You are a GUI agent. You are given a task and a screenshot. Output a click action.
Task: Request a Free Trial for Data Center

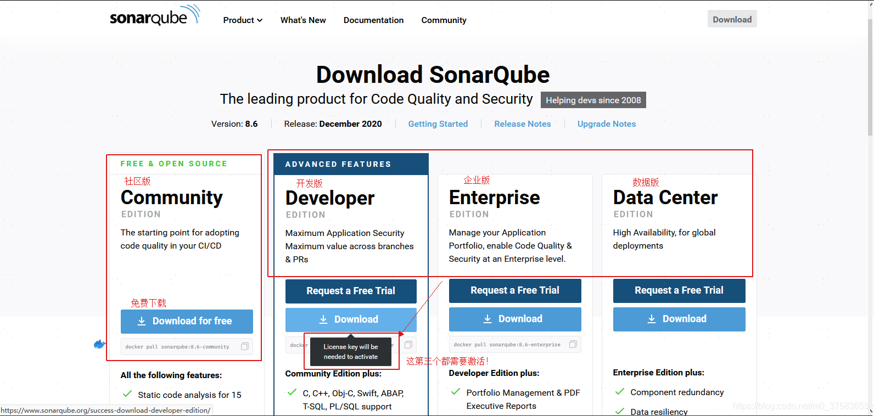pyautogui.click(x=679, y=290)
